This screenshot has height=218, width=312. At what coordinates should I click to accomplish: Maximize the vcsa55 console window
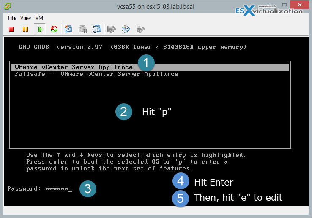tap(285, 5)
